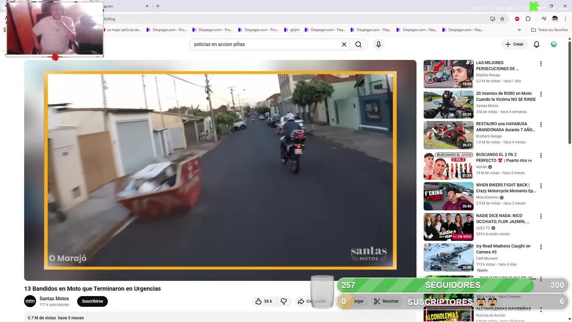Dislike the video with thumbs-down
The height and width of the screenshot is (322, 572).
click(284, 301)
